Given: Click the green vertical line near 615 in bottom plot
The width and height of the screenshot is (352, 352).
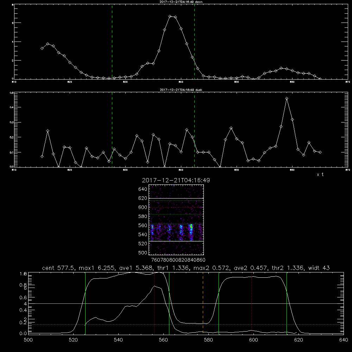Looking at the screenshot, I should (x=287, y=303).
